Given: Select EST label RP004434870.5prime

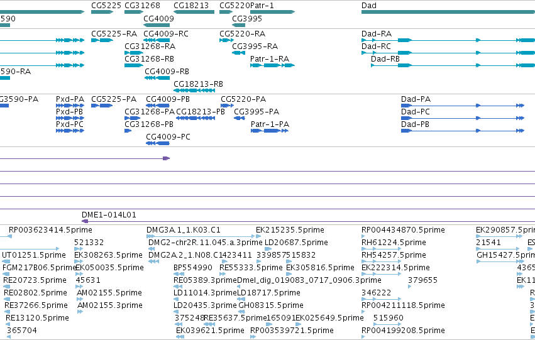Looking at the screenshot, I should point(403,230).
